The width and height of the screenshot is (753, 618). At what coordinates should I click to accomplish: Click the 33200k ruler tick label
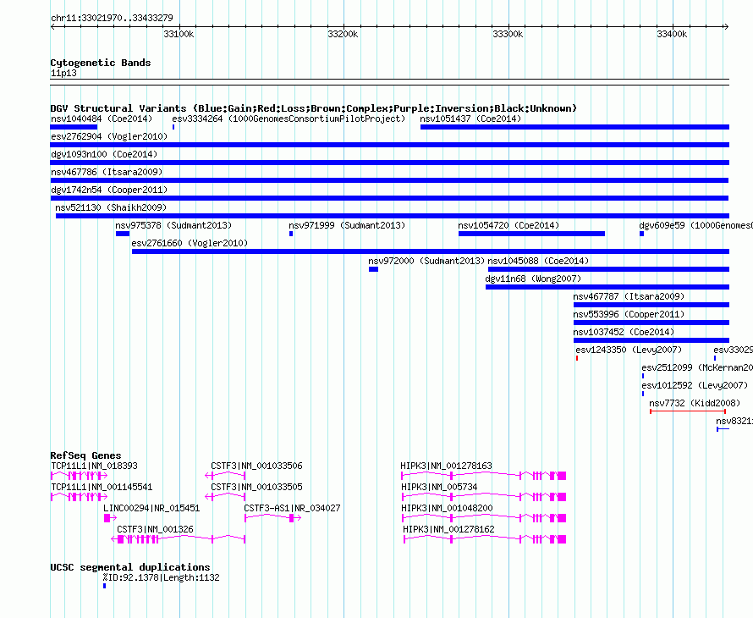(x=343, y=34)
